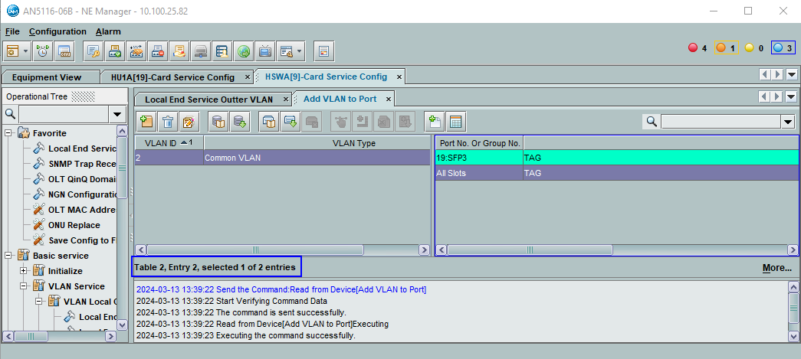Click the orange major alarm indicator
Image resolution: width=801 pixels, height=359 pixels.
pos(725,48)
